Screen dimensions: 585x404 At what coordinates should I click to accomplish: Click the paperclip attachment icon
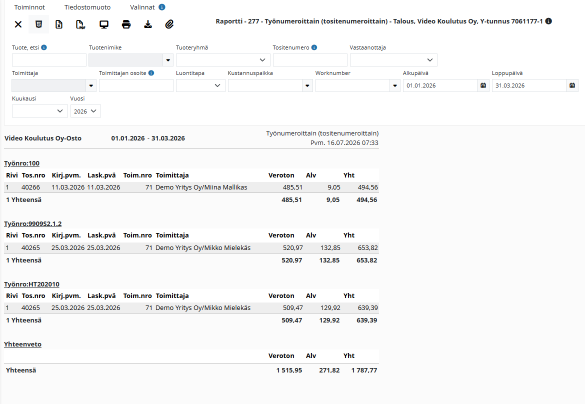169,24
